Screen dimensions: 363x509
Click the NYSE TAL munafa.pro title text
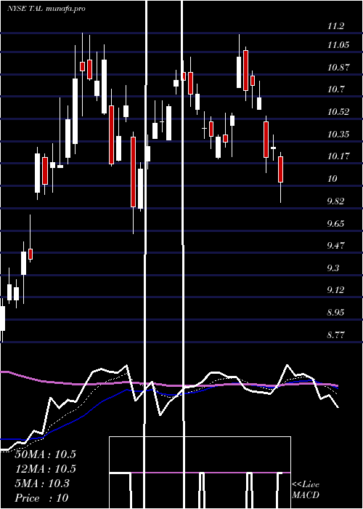(46, 9)
